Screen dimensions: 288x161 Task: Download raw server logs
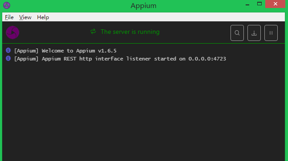(254, 33)
